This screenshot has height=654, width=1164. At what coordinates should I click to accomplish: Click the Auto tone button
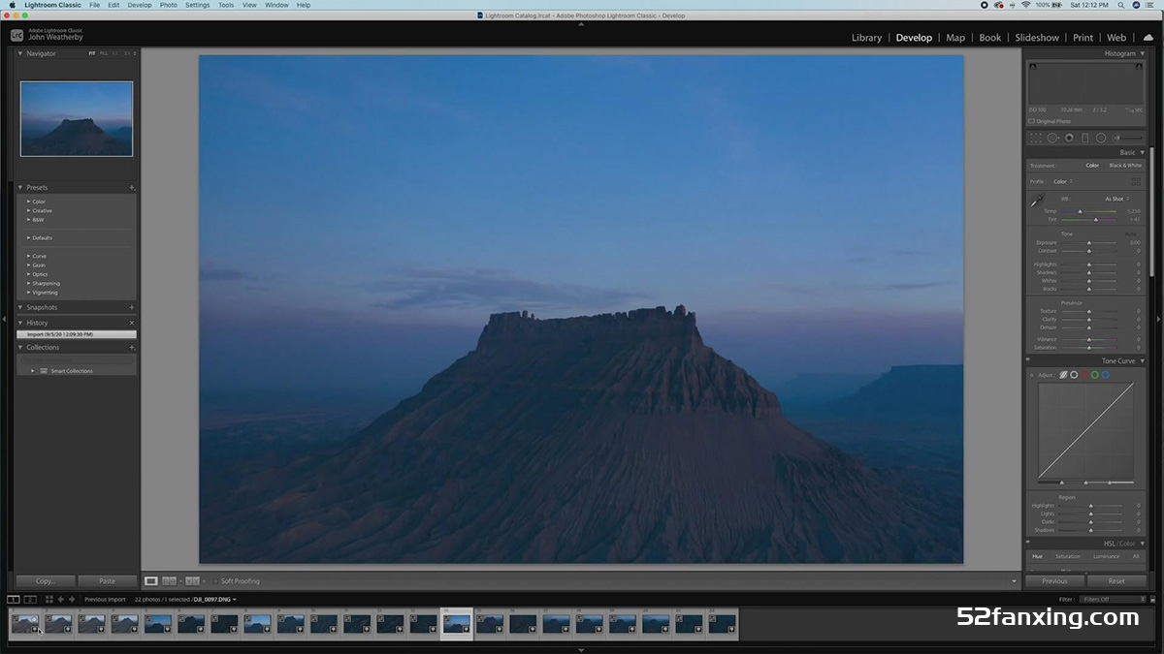1130,234
